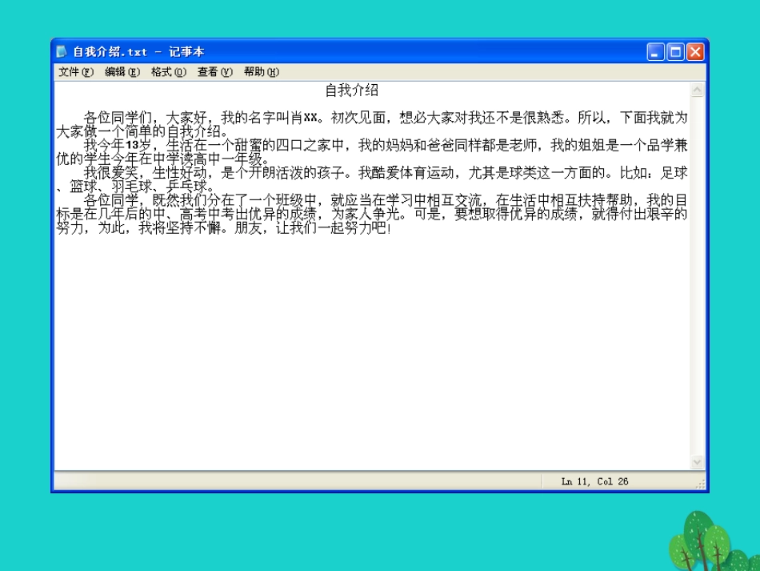Open the 文件(F) menu
This screenshot has width=760, height=571.
76,72
